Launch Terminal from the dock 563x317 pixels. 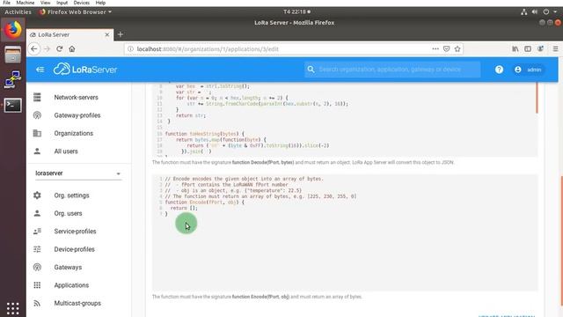(x=13, y=106)
